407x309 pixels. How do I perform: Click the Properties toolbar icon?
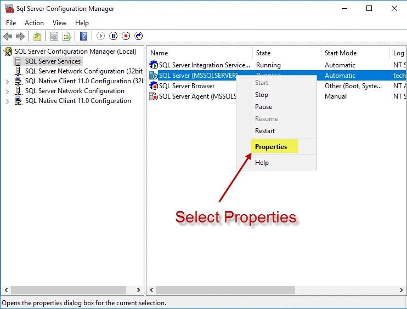tap(54, 36)
